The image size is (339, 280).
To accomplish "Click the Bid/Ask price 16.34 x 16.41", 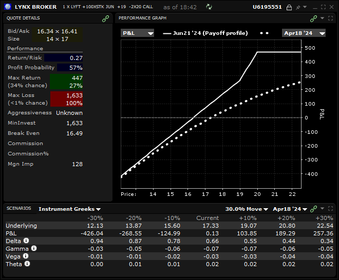I will point(56,31).
